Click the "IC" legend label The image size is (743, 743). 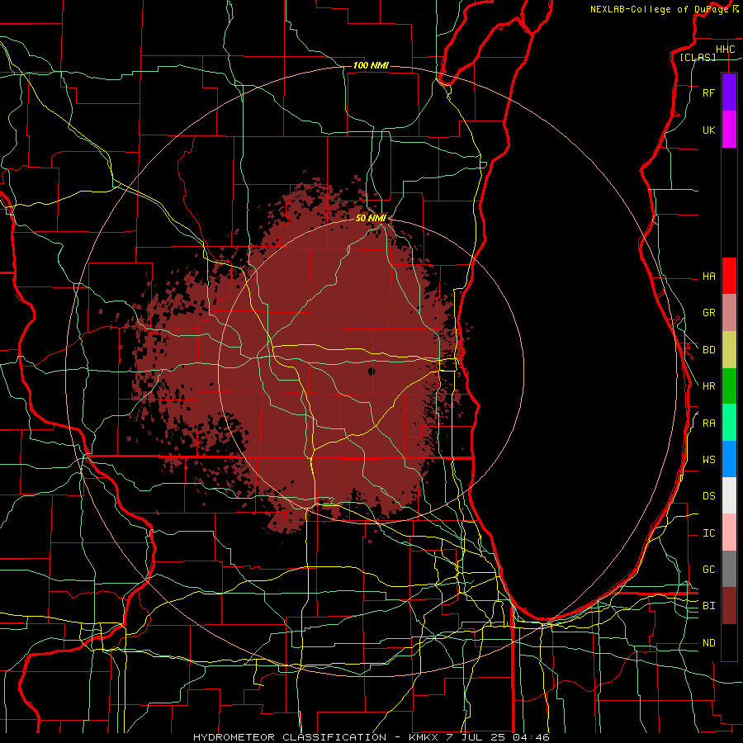(708, 533)
